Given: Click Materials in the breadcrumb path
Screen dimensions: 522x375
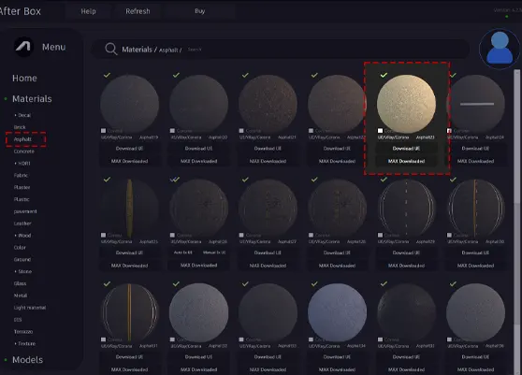Looking at the screenshot, I should coord(137,50).
